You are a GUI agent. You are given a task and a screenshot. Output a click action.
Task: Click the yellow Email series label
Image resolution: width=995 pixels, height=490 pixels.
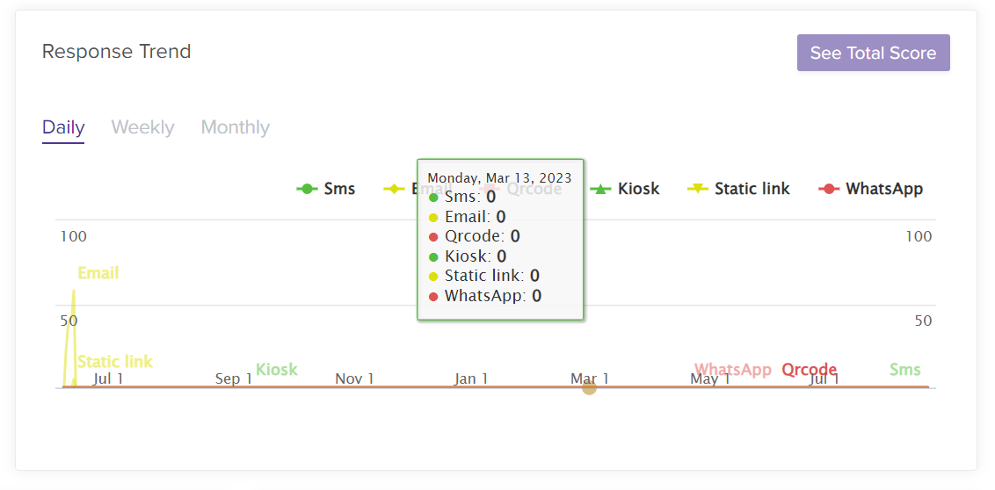click(x=98, y=273)
